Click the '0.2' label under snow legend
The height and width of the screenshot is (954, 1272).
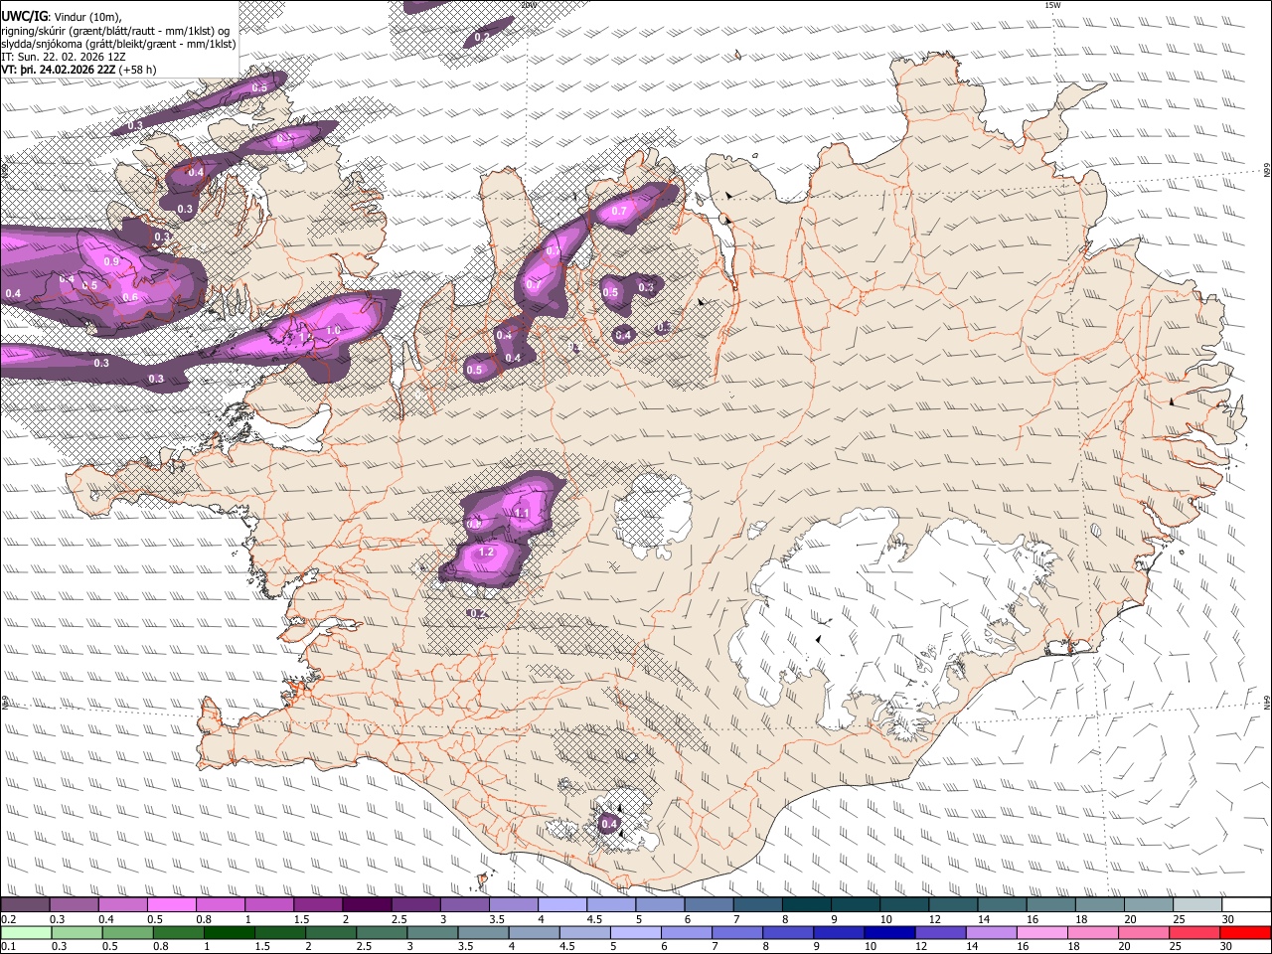click(x=7, y=919)
